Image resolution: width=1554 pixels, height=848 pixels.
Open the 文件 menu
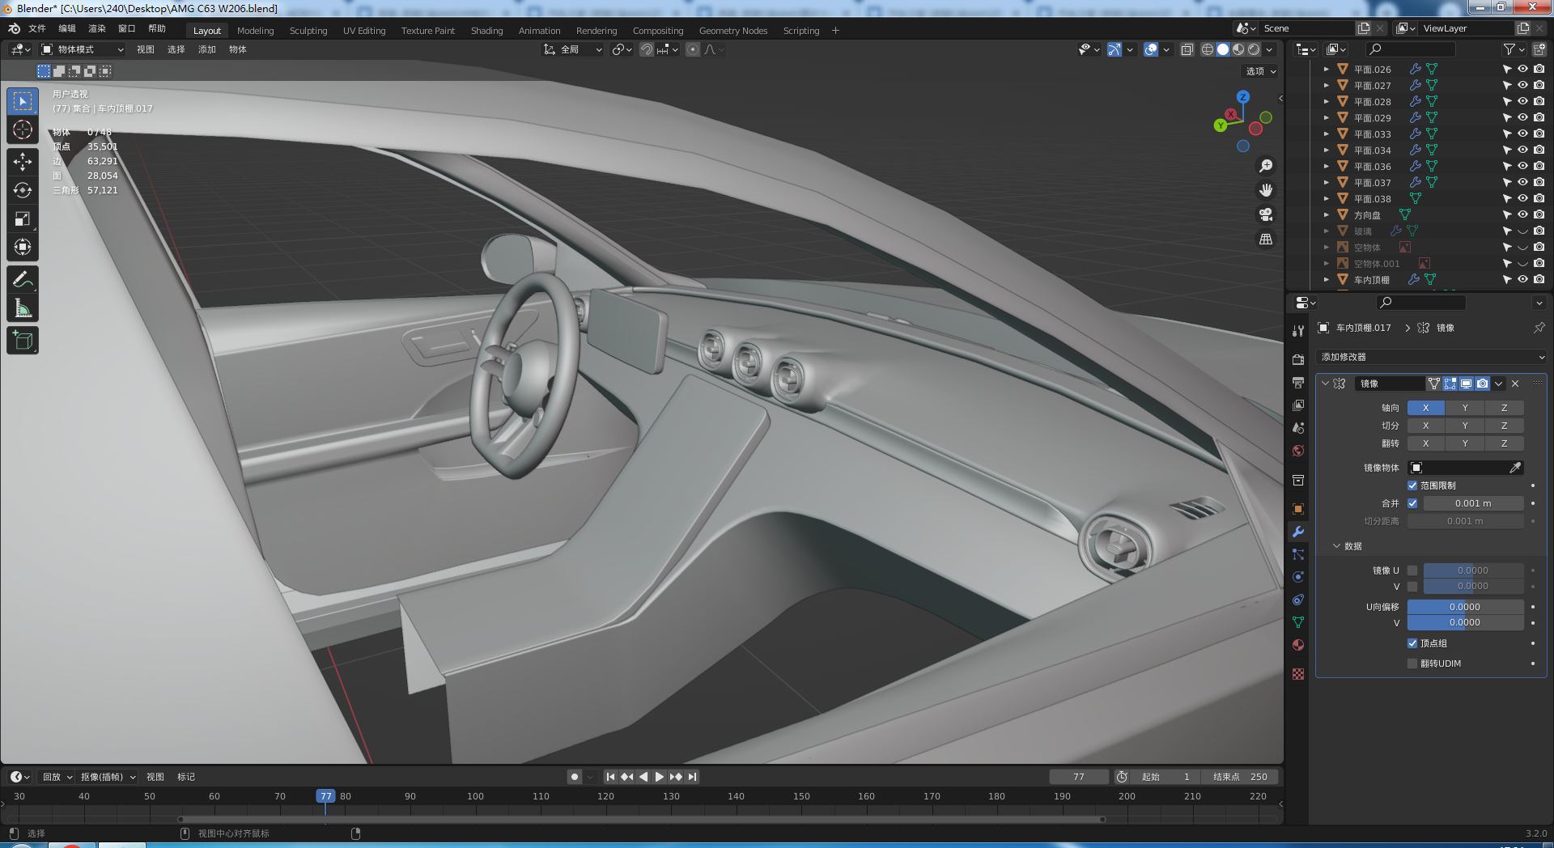(37, 28)
